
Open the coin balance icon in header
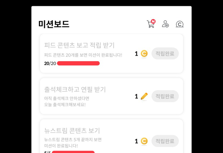click(179, 24)
